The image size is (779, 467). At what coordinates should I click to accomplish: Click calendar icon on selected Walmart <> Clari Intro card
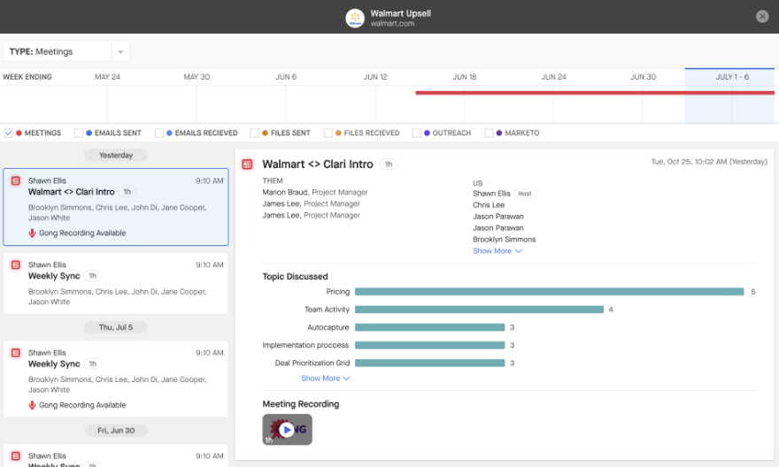[15, 180]
